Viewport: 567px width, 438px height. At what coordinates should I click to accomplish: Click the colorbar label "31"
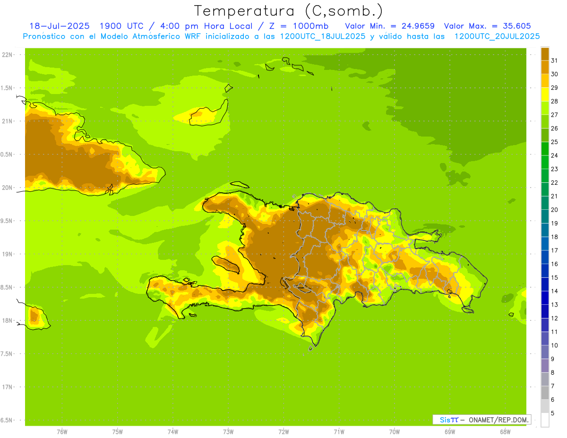555,60
